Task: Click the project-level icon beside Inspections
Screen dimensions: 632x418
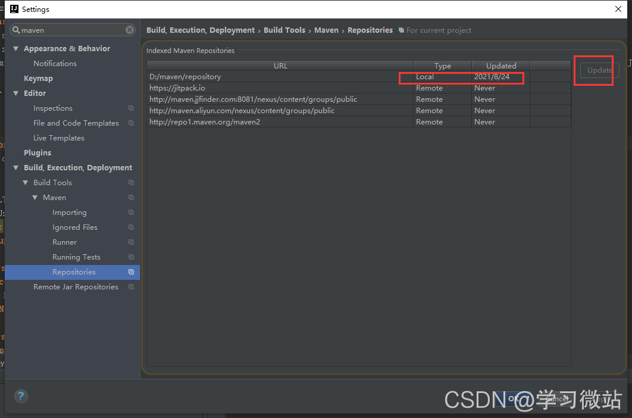Action: pyautogui.click(x=131, y=108)
